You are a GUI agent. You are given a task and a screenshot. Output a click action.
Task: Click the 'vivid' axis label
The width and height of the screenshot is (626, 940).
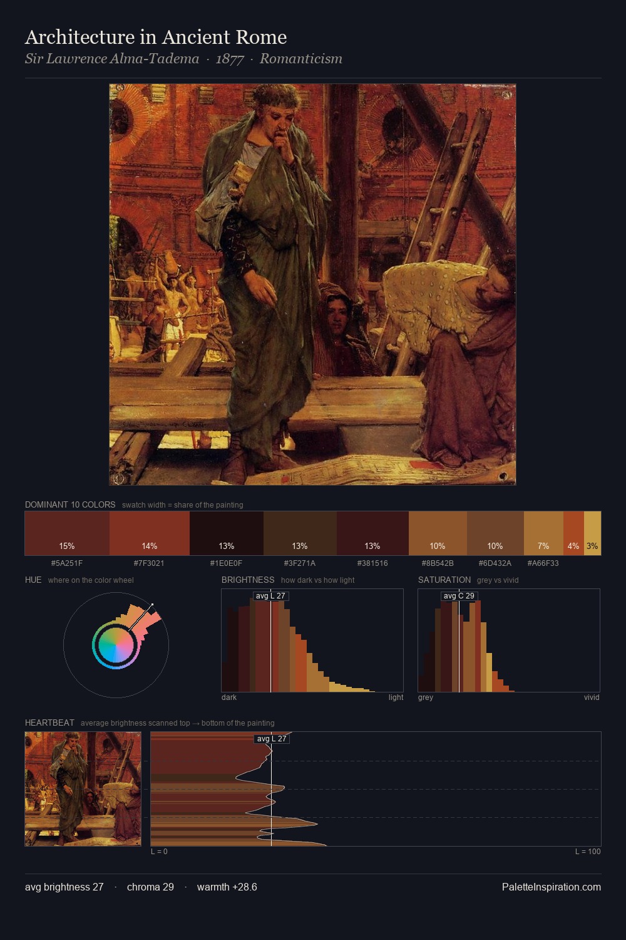[x=592, y=697]
